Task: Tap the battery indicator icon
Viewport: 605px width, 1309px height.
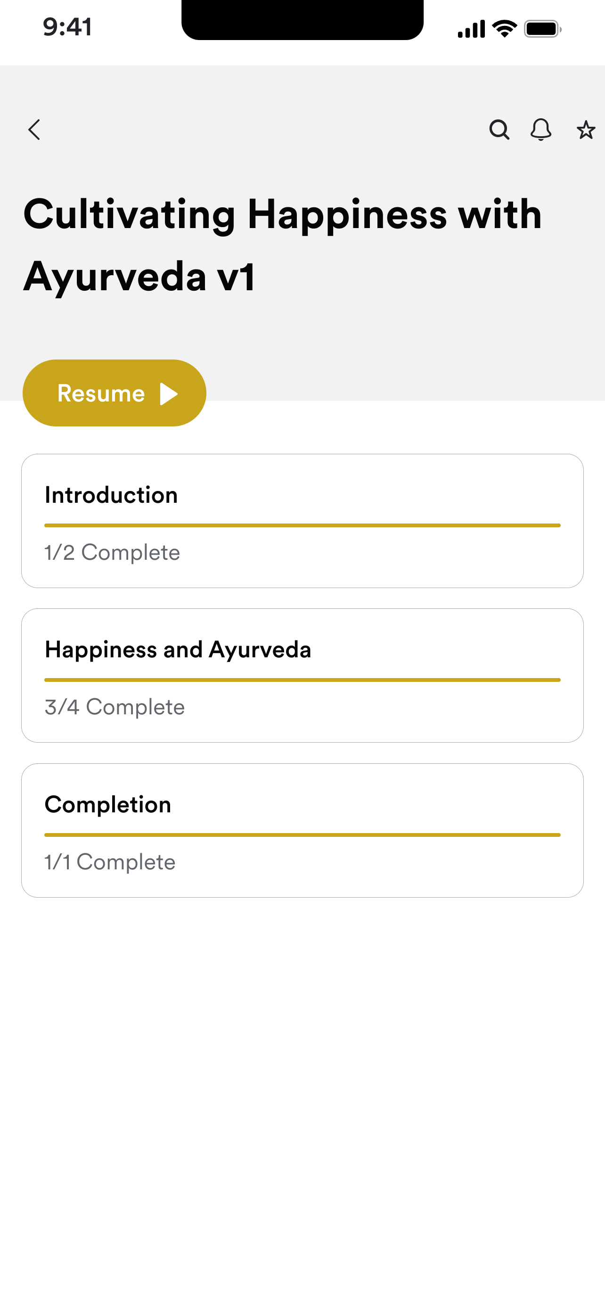Action: (x=542, y=29)
